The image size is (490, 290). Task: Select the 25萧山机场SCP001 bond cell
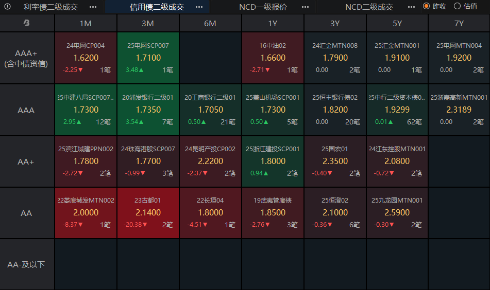pos(273,110)
